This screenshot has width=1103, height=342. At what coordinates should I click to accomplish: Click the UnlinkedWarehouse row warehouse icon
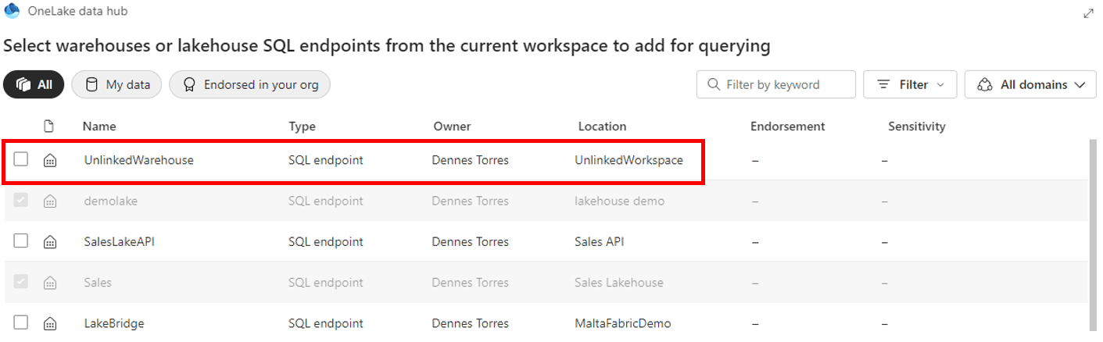(50, 161)
